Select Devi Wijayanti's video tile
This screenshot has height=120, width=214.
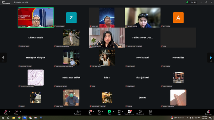[107, 38]
